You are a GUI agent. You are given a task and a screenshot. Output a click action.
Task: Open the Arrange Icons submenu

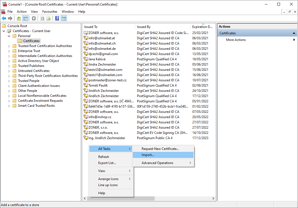[x=111, y=179]
